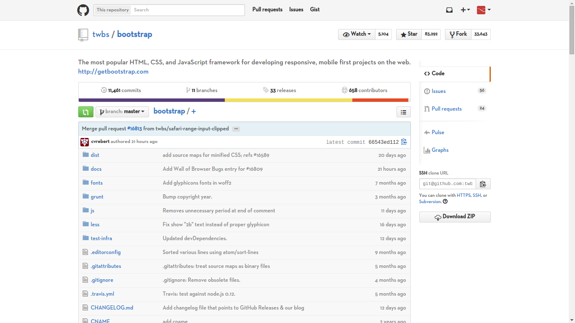Image resolution: width=575 pixels, height=323 pixels.
Task: View 5,104 watchers count
Action: (383, 34)
